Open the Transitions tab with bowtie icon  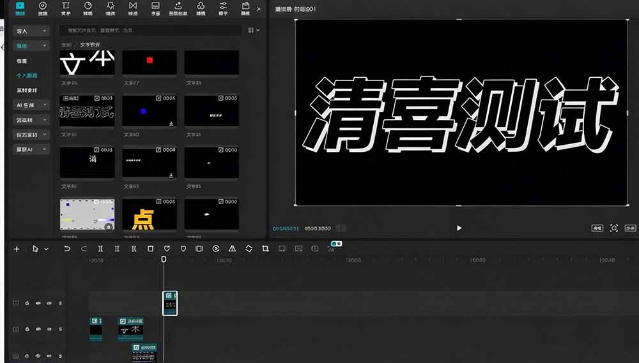tap(133, 8)
